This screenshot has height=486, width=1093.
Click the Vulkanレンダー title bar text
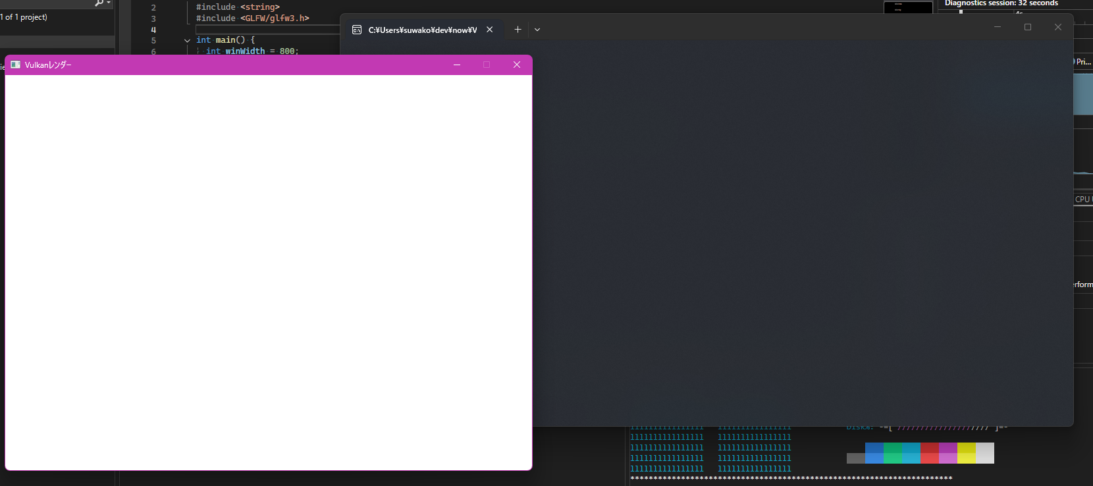48,65
